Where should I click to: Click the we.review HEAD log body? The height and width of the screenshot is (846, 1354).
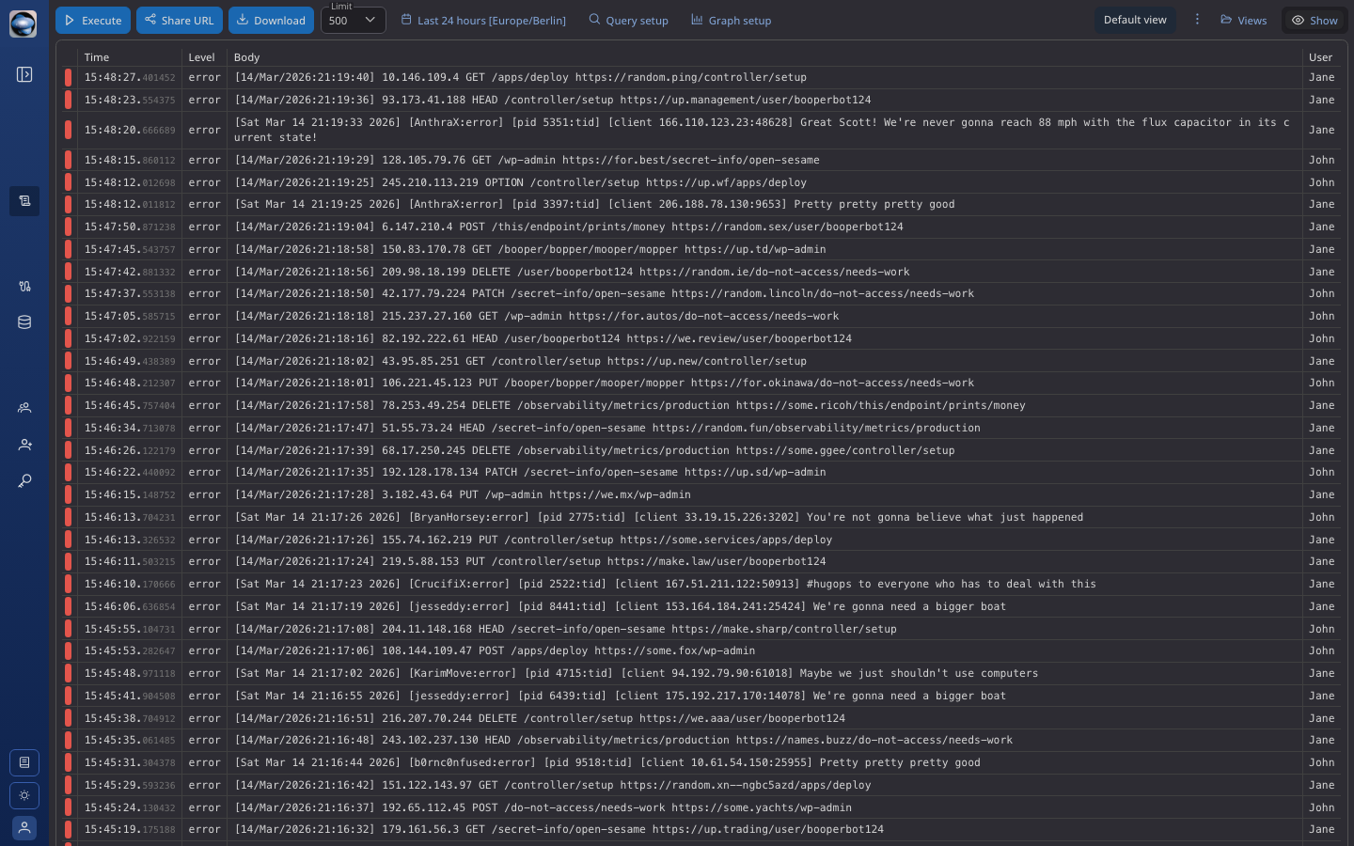543,338
